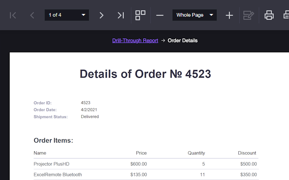Go to the first page
The width and height of the screenshot is (289, 180).
point(13,15)
